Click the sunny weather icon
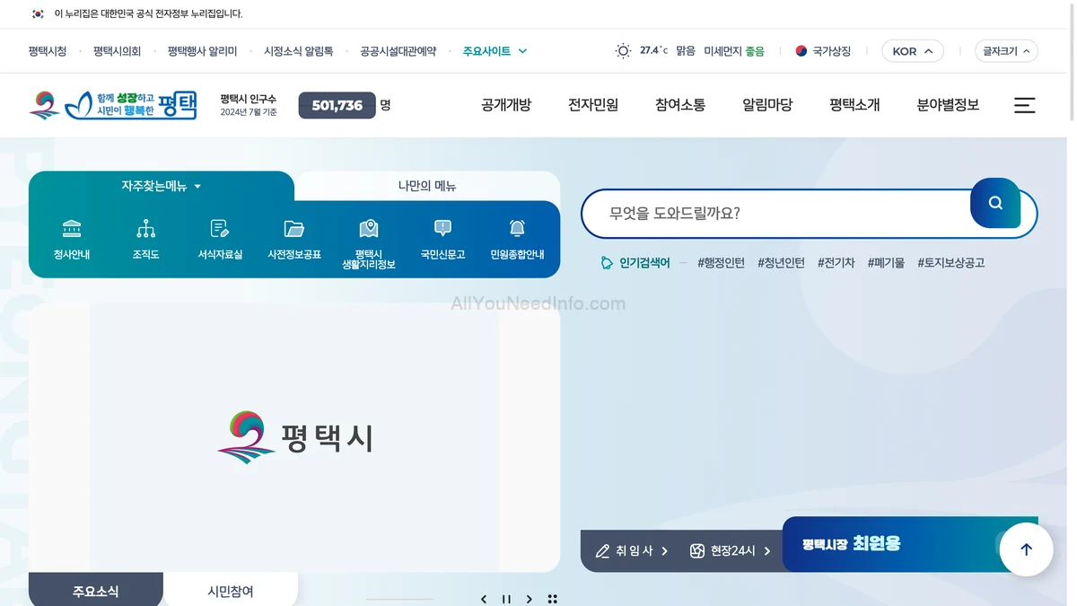Image resolution: width=1077 pixels, height=606 pixels. [x=623, y=51]
